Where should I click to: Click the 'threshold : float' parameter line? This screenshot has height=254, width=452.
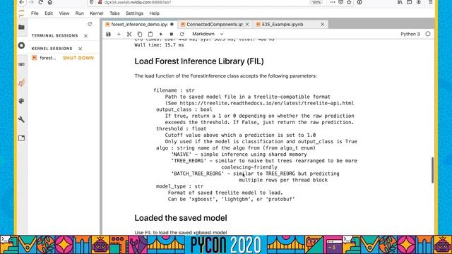(x=181, y=128)
